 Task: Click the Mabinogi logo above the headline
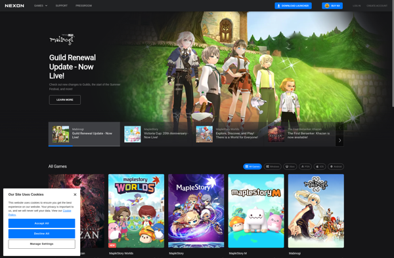62,39
